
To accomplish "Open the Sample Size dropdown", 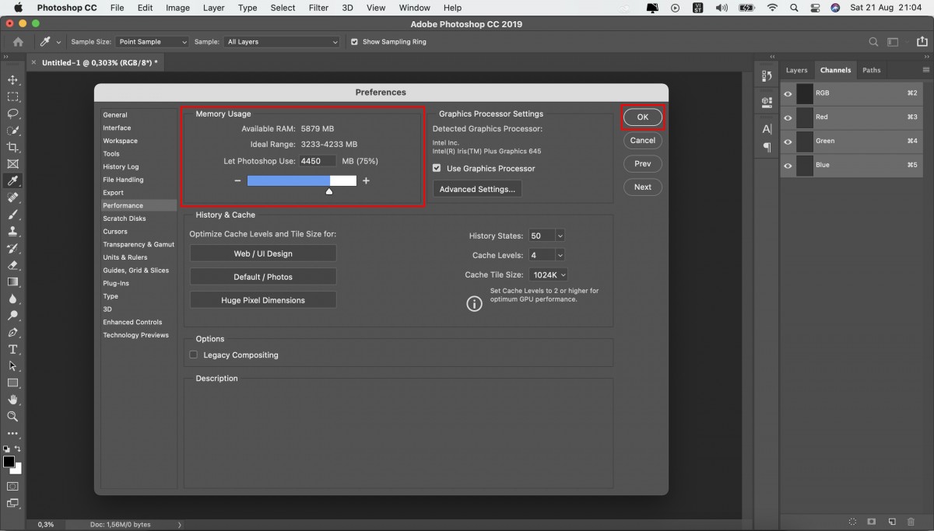I will tap(153, 42).
